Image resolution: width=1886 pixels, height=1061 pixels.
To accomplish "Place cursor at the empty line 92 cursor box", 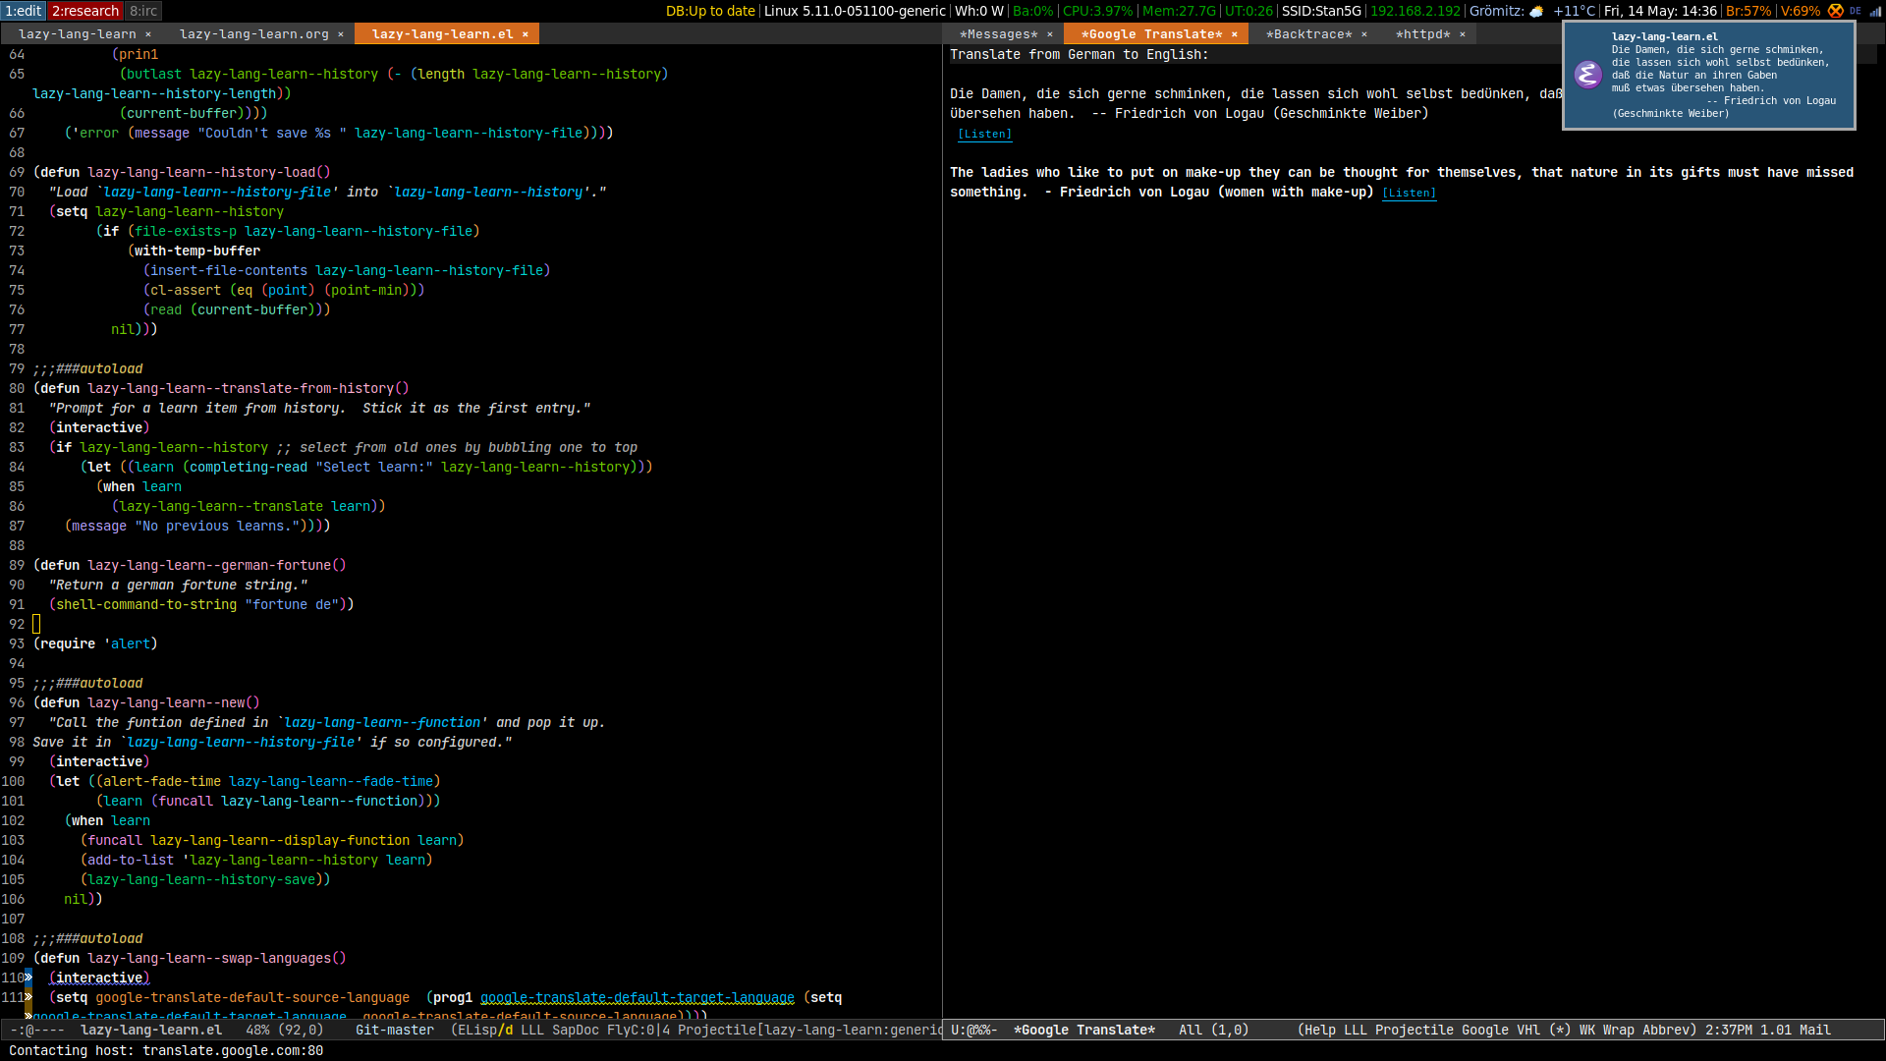I will coord(36,624).
